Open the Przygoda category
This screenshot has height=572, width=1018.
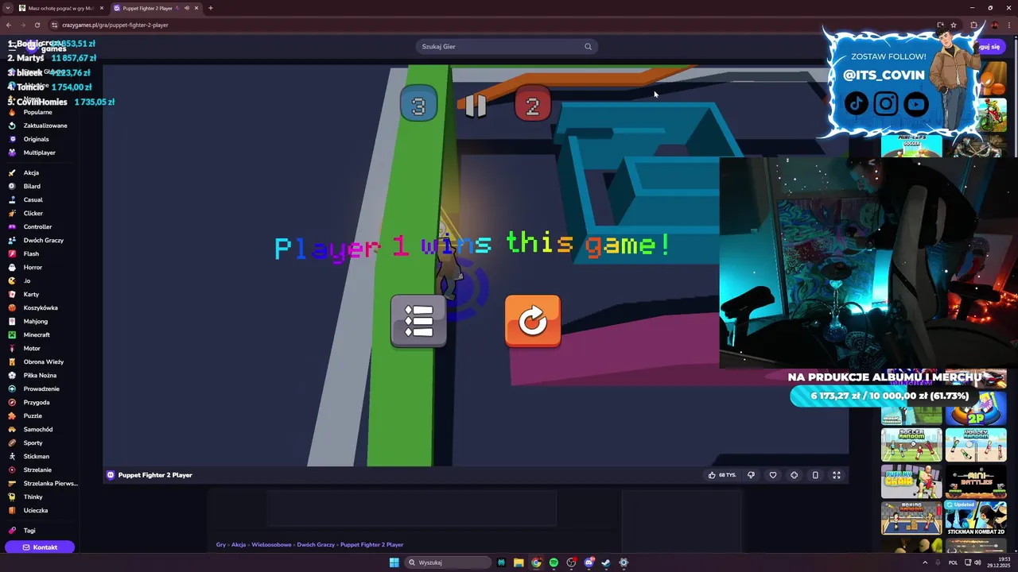click(x=38, y=402)
